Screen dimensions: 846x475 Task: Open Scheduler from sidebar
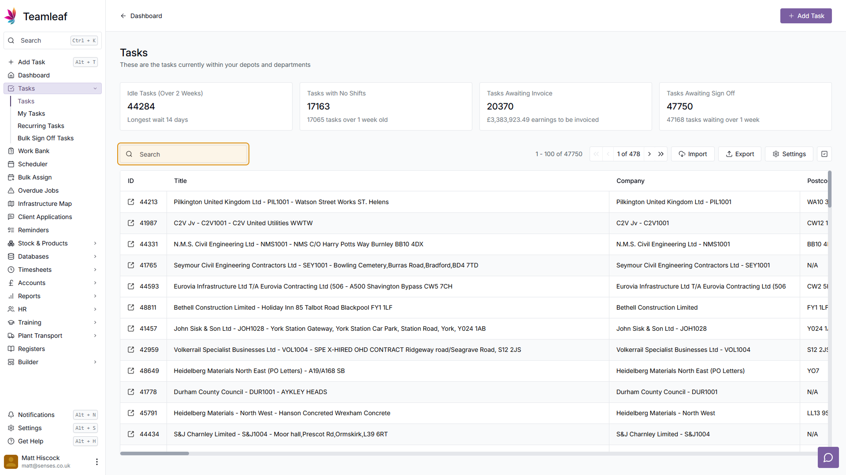pos(52,164)
